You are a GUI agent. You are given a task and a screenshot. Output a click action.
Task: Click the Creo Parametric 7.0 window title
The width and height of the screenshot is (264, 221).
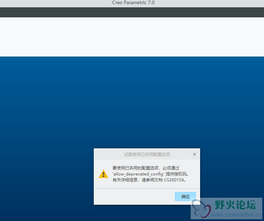pyautogui.click(x=133, y=3)
